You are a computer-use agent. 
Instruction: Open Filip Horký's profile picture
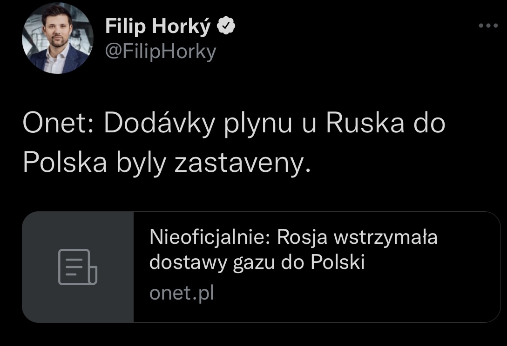pos(57,39)
